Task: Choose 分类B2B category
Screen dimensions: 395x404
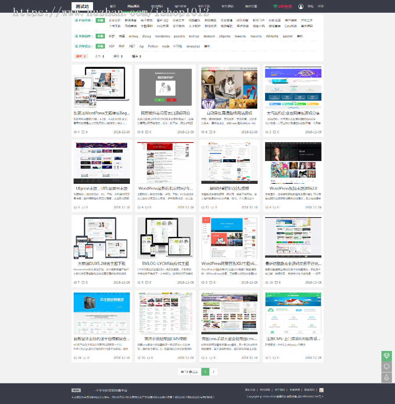Action: (274, 20)
